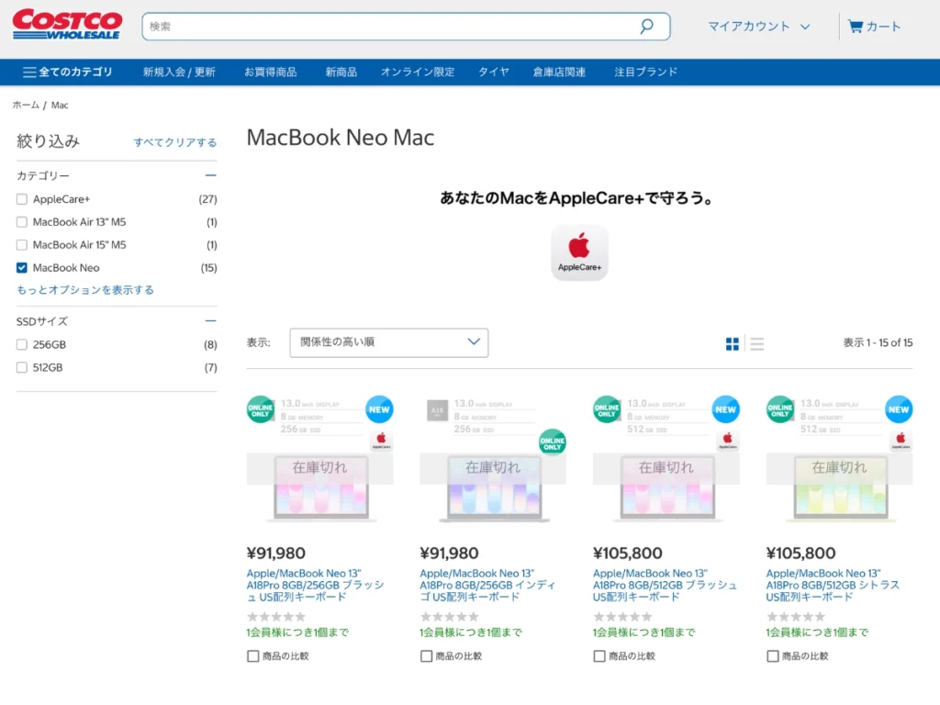Switch to grid view icon
This screenshot has width=940, height=705.
click(732, 343)
